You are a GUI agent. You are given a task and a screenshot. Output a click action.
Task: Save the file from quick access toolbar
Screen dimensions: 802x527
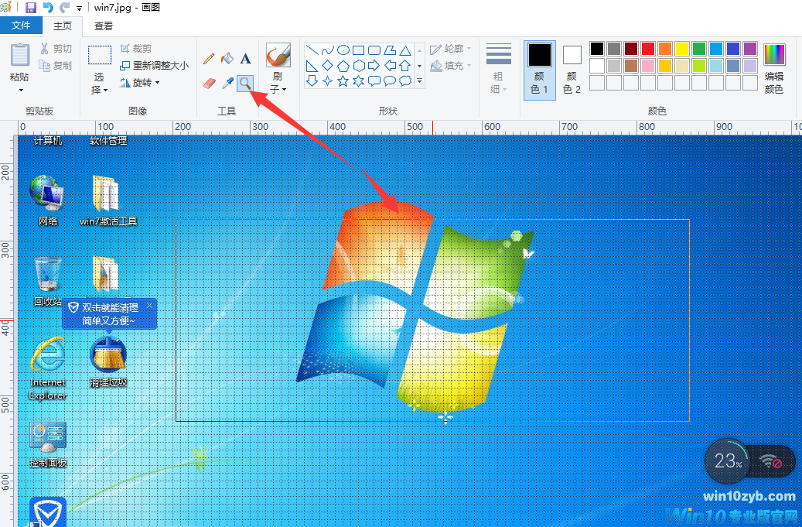click(31, 8)
